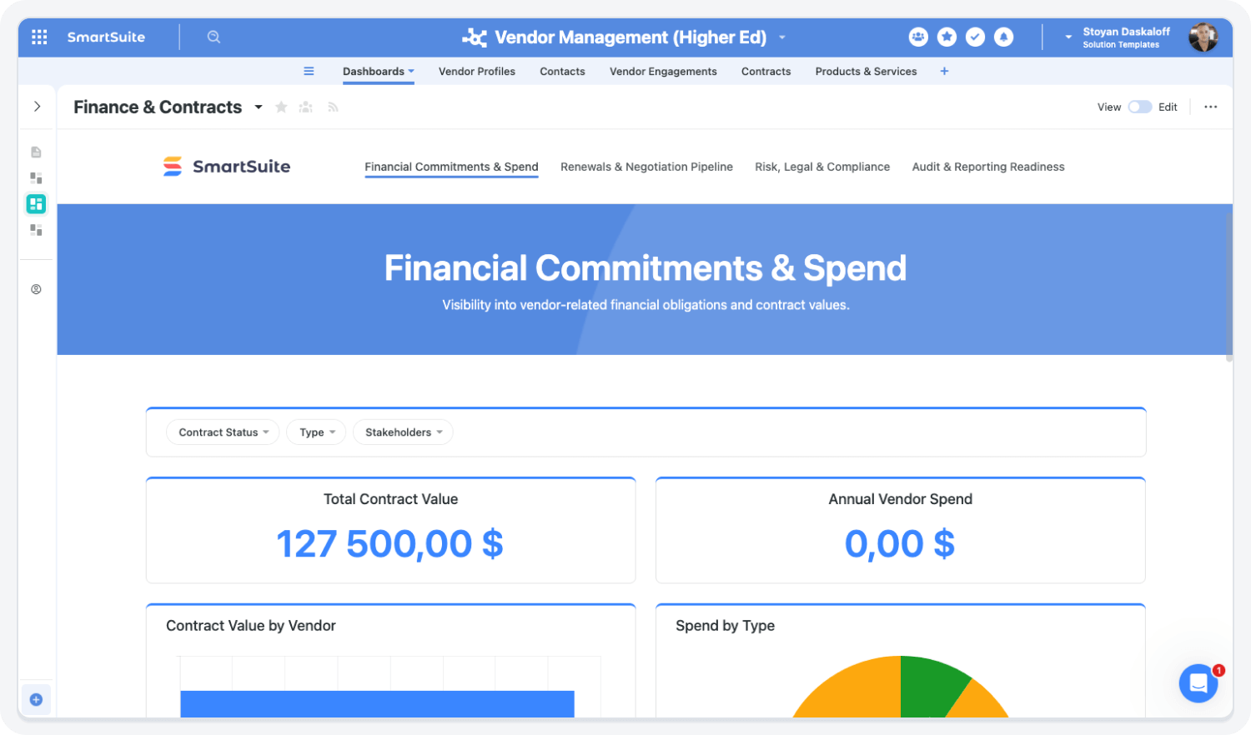Add a new app with plus icon
The height and width of the screenshot is (735, 1251).
coord(944,71)
